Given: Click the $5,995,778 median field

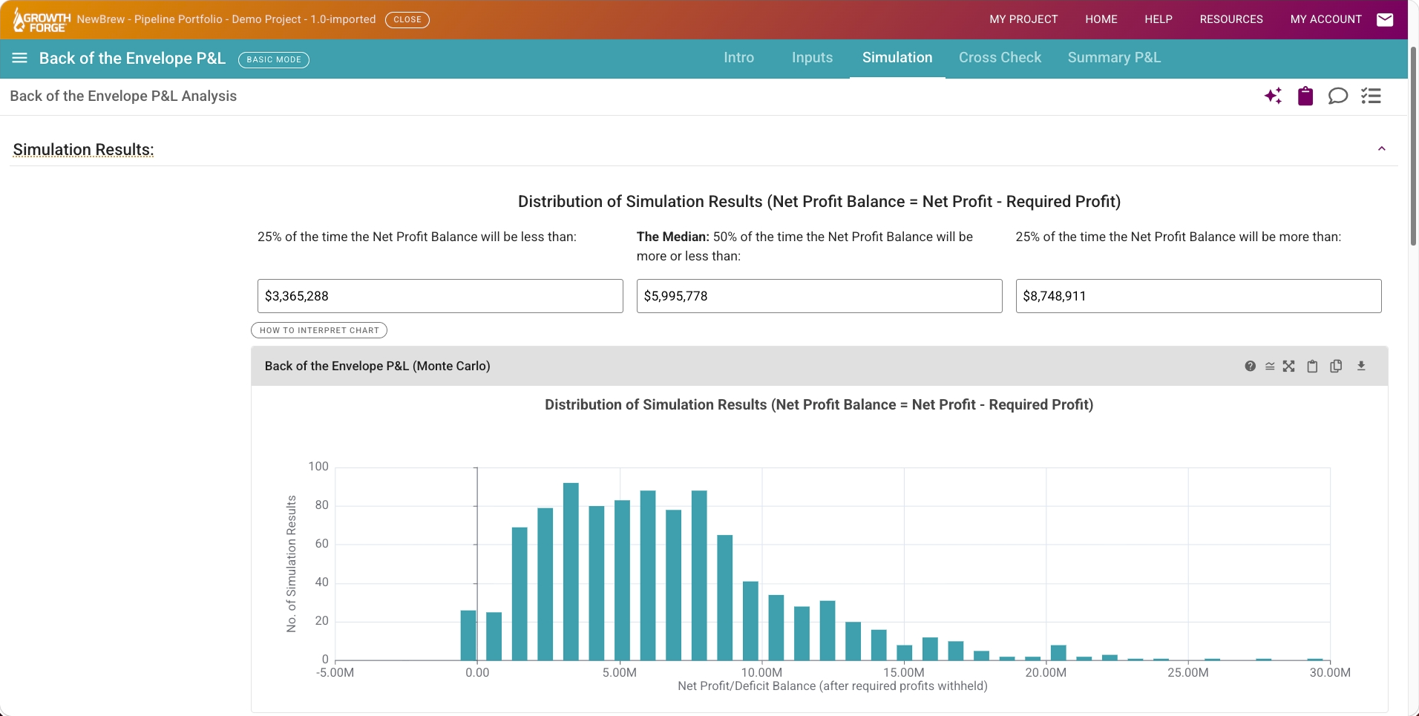Looking at the screenshot, I should click(x=819, y=296).
